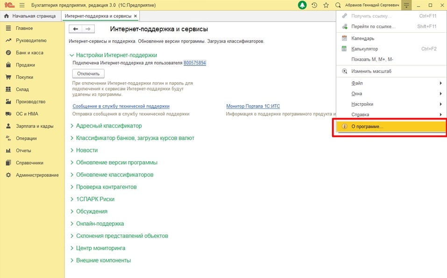Screen dimensions: 447x278
Task: Collapse Настройки Интернет-поддержки section
Action: point(116,55)
